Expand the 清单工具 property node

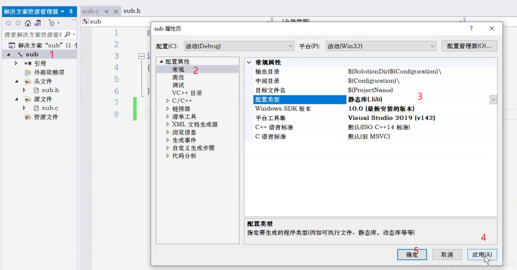tap(168, 117)
